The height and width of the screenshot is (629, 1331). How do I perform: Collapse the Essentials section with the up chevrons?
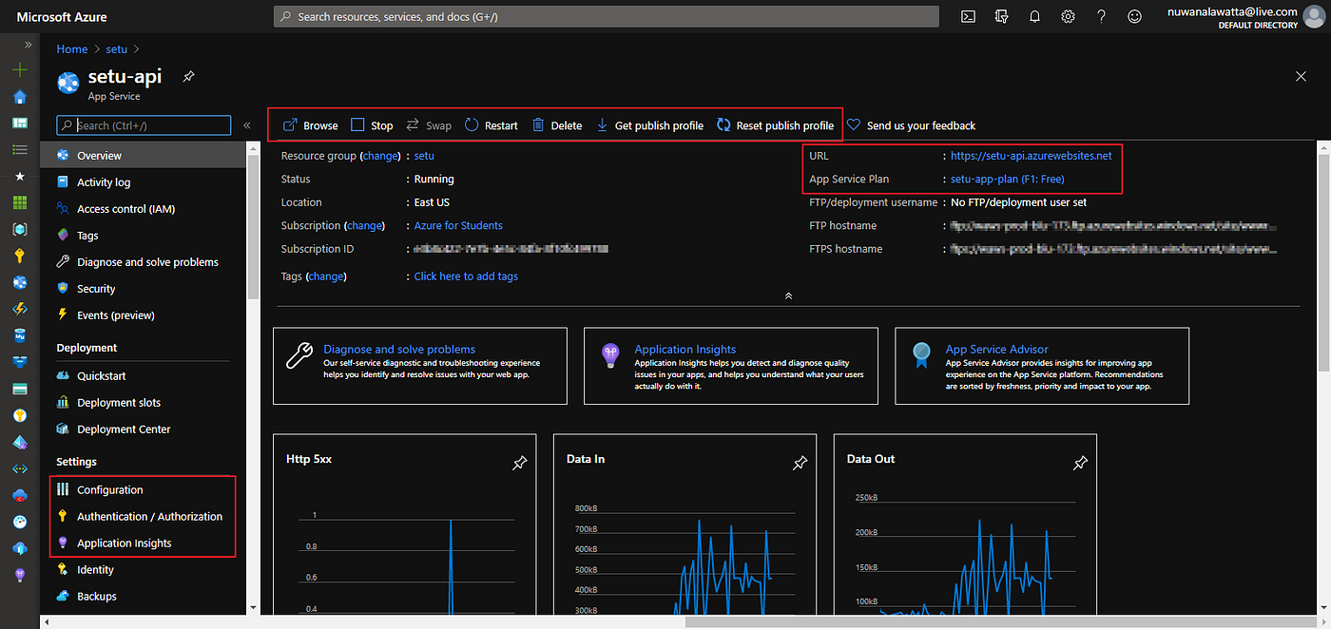[788, 296]
